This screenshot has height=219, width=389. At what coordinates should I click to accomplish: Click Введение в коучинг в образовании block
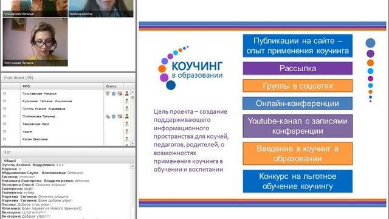297,153
